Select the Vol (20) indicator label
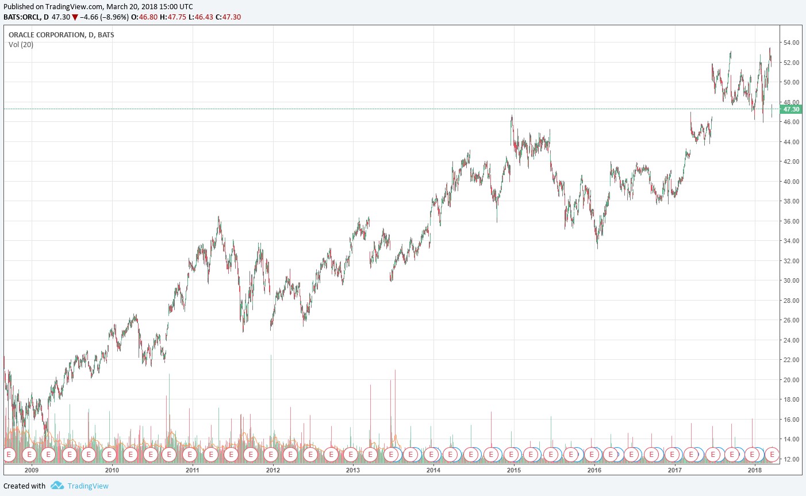The width and height of the screenshot is (806, 496). tap(21, 45)
